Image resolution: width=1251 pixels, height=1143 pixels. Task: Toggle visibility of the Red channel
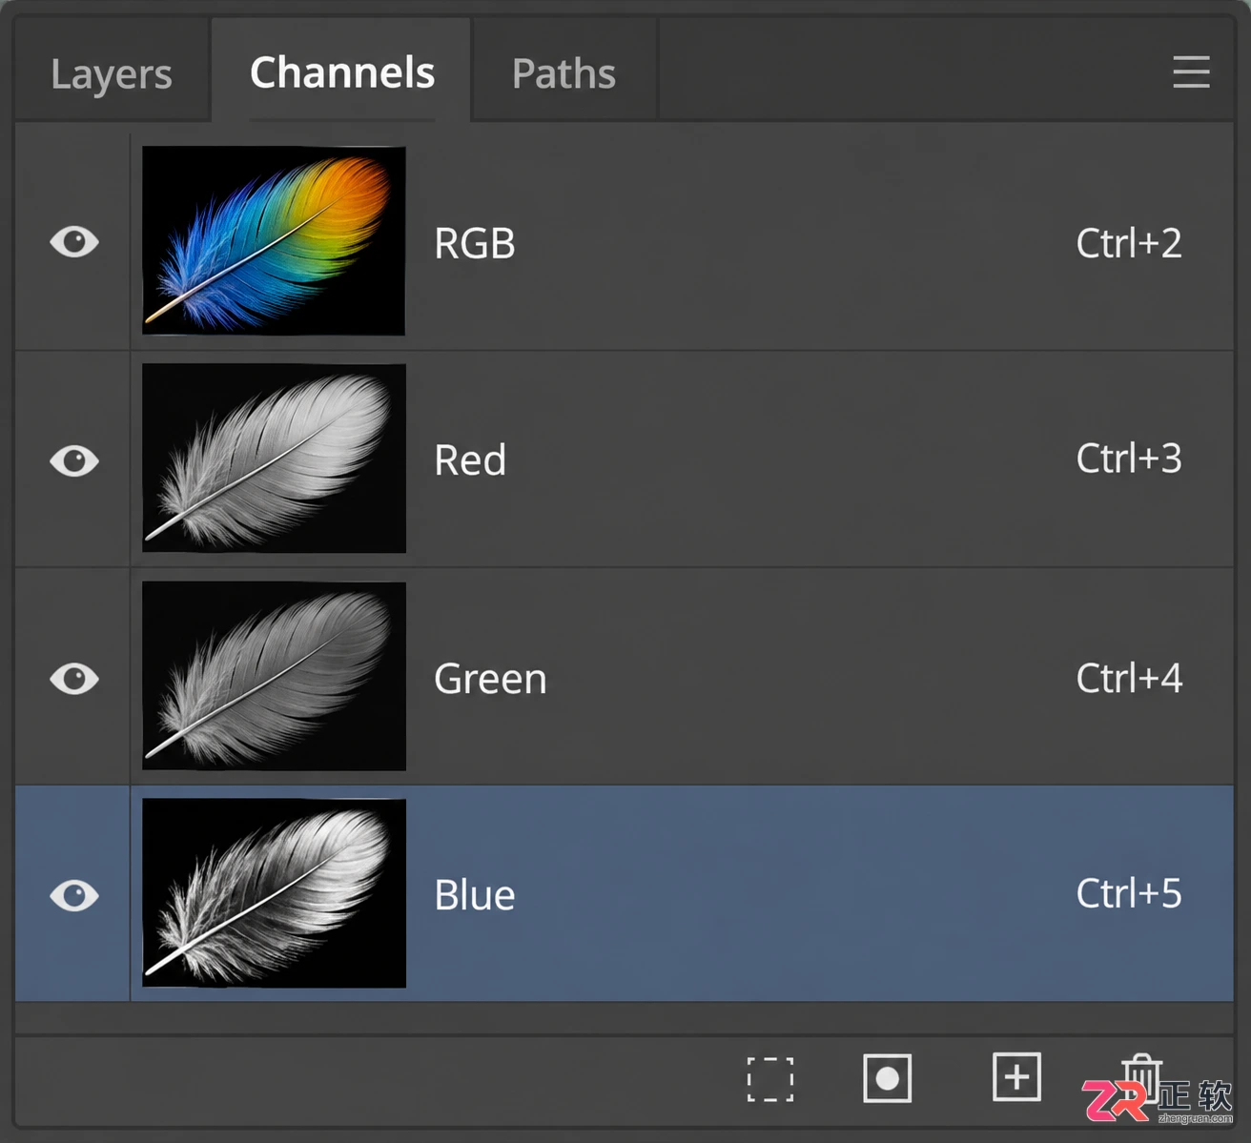pyautogui.click(x=74, y=460)
